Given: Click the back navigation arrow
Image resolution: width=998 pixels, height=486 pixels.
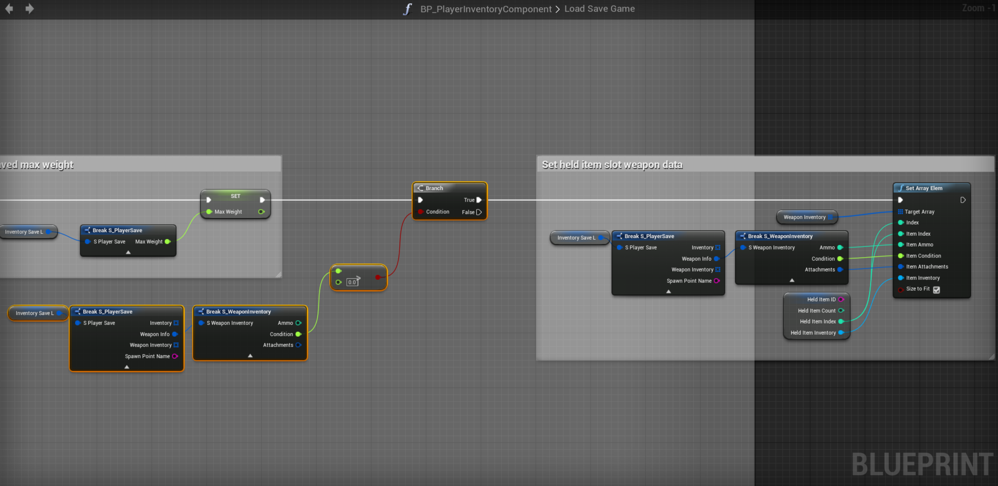Looking at the screenshot, I should point(9,8).
